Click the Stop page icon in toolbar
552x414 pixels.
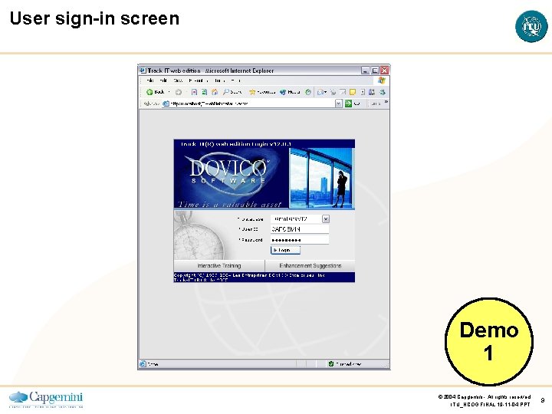point(194,92)
